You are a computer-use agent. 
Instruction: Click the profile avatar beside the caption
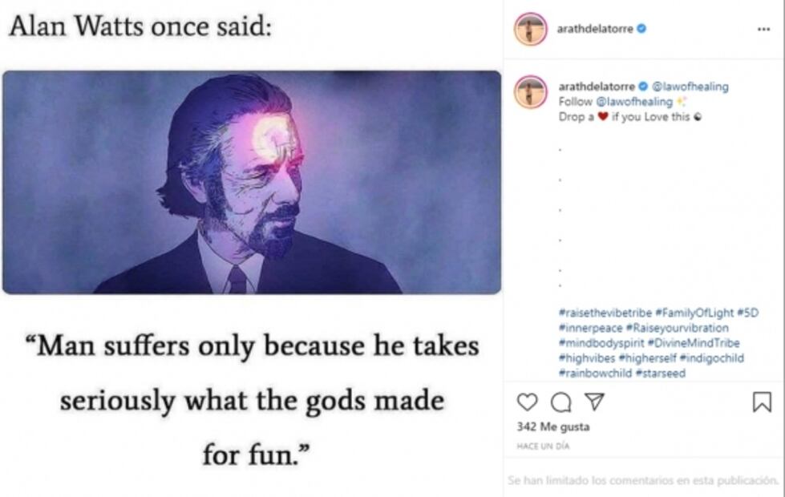coord(530,92)
